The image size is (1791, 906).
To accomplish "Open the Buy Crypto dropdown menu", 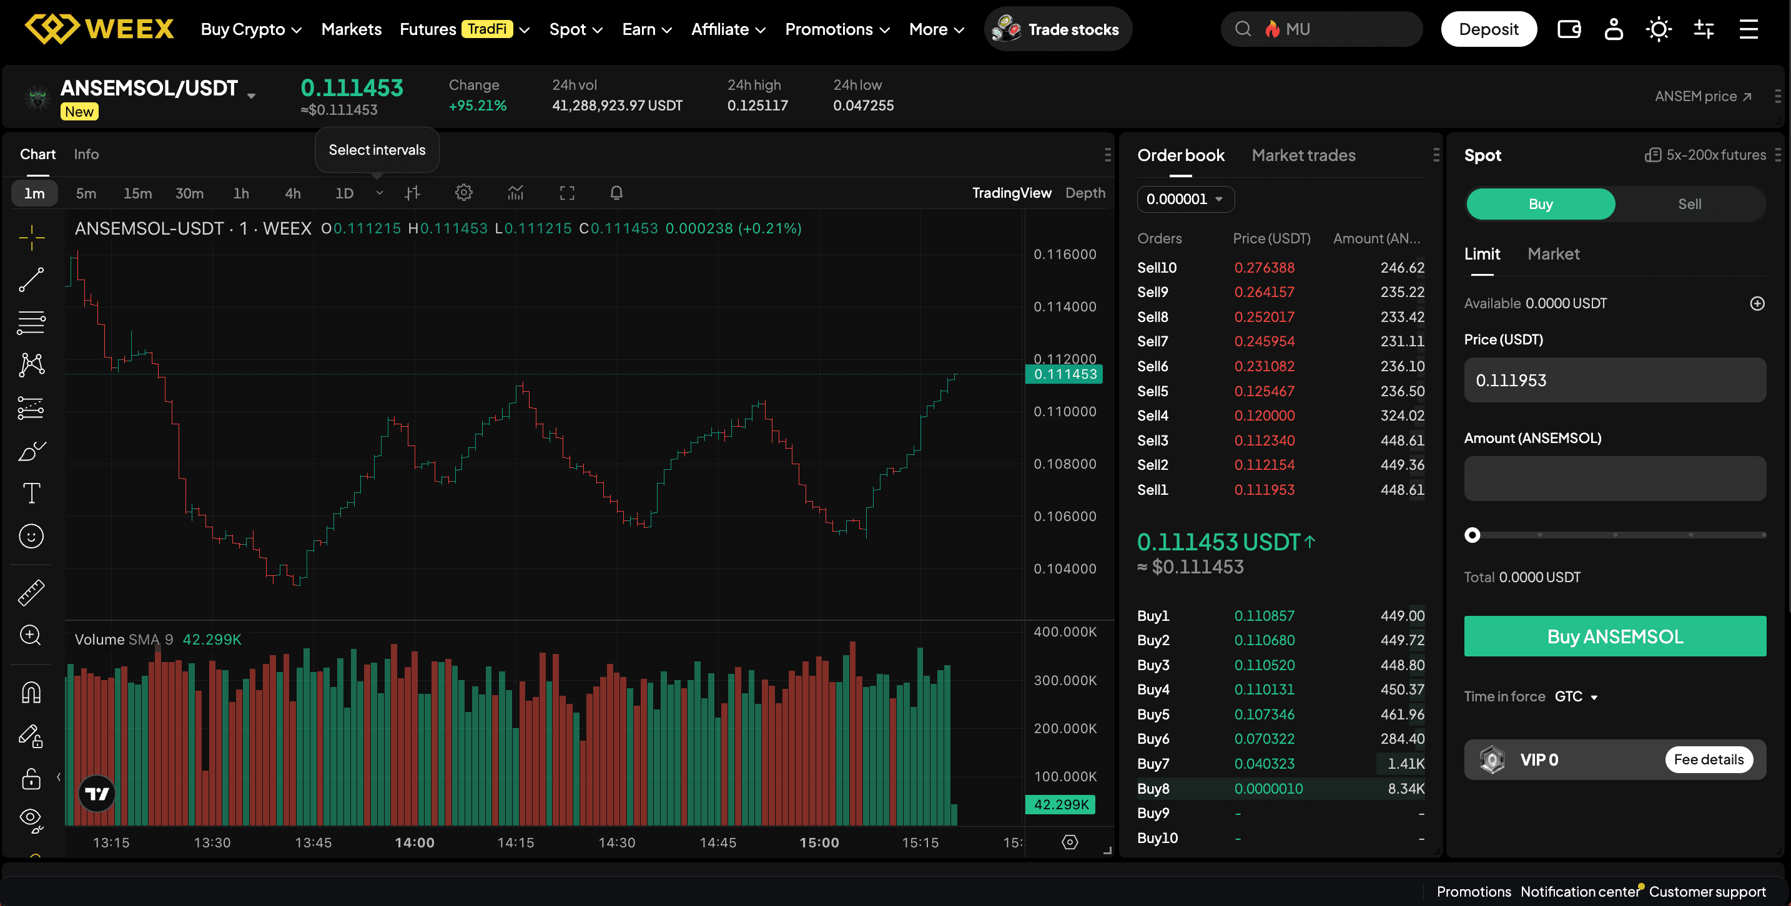I will (x=251, y=29).
